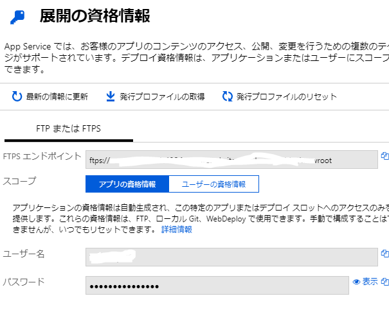The image size is (389, 312).
Task: Click the パスワード field
Action: click(x=217, y=286)
